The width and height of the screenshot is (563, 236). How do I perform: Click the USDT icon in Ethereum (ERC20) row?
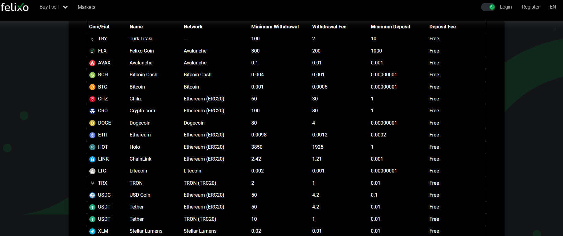pyautogui.click(x=92, y=207)
